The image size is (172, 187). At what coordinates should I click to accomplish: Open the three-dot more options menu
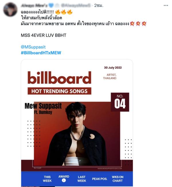click(166, 5)
